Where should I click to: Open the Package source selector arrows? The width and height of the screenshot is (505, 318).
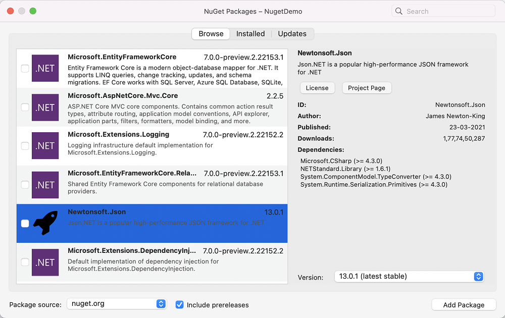[x=161, y=304]
